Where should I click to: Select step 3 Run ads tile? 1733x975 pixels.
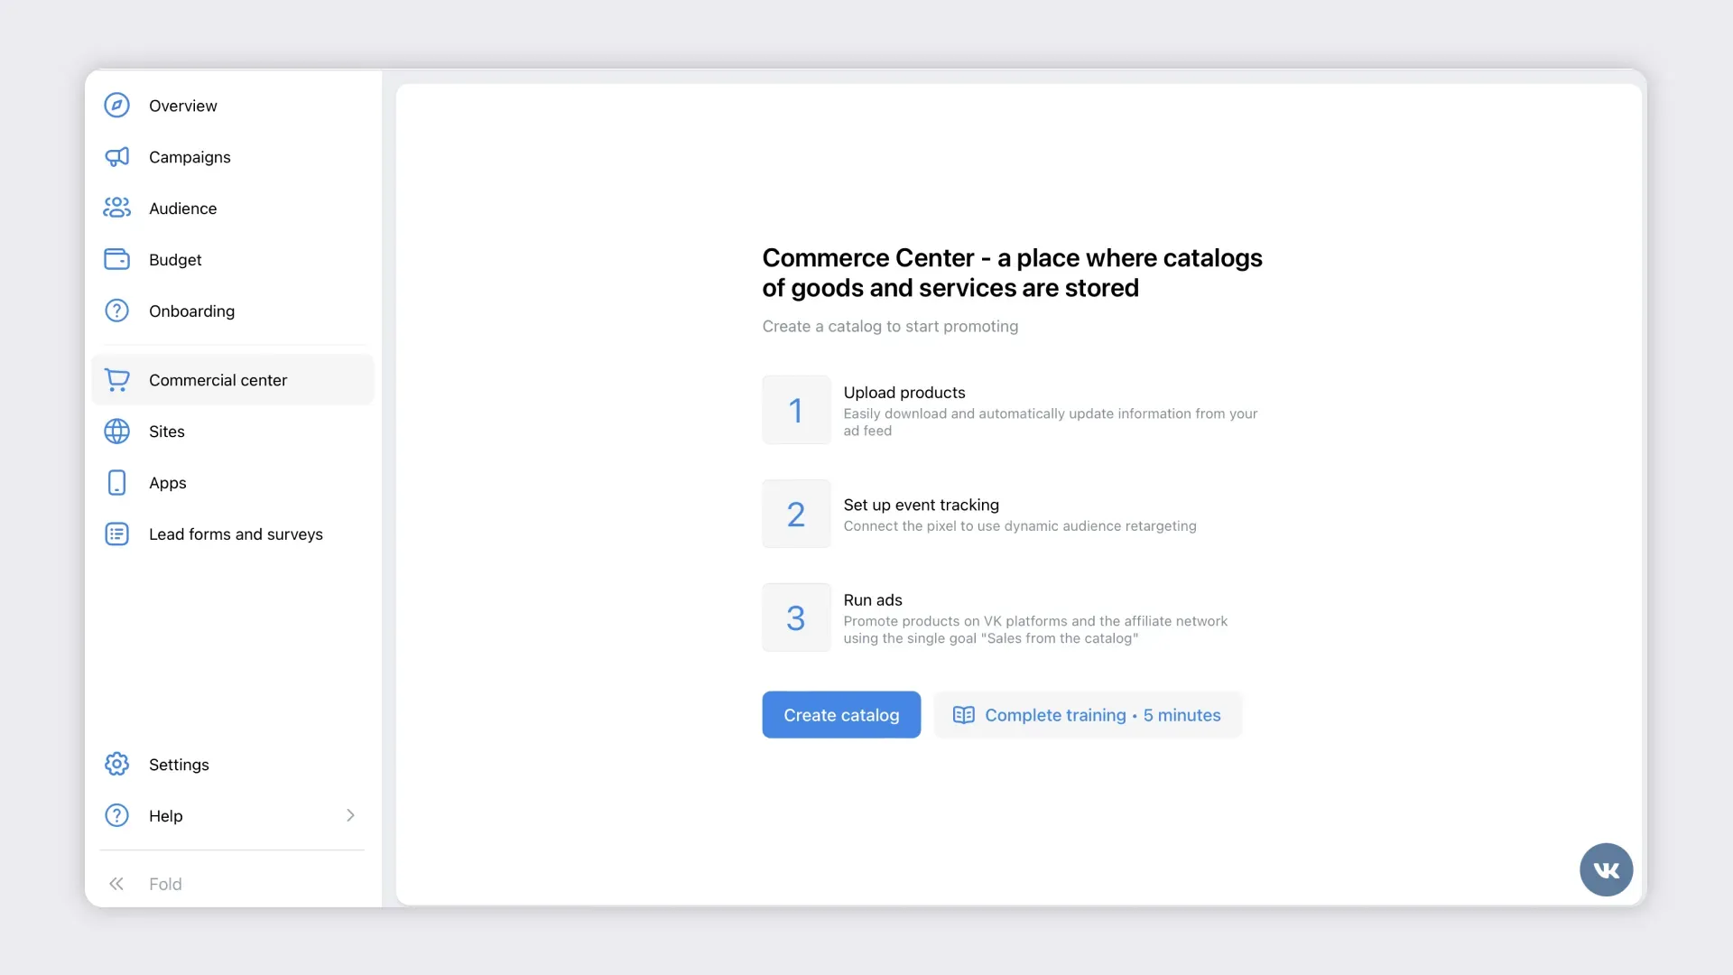click(796, 618)
